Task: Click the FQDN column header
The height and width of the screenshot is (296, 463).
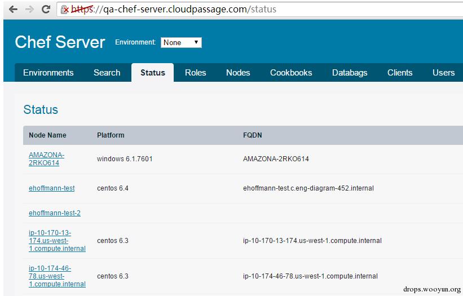Action: (253, 135)
